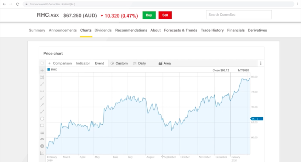Image resolution: width=301 pixels, height=162 pixels.
Task: Select the circle shape tool
Action: pos(42,119)
